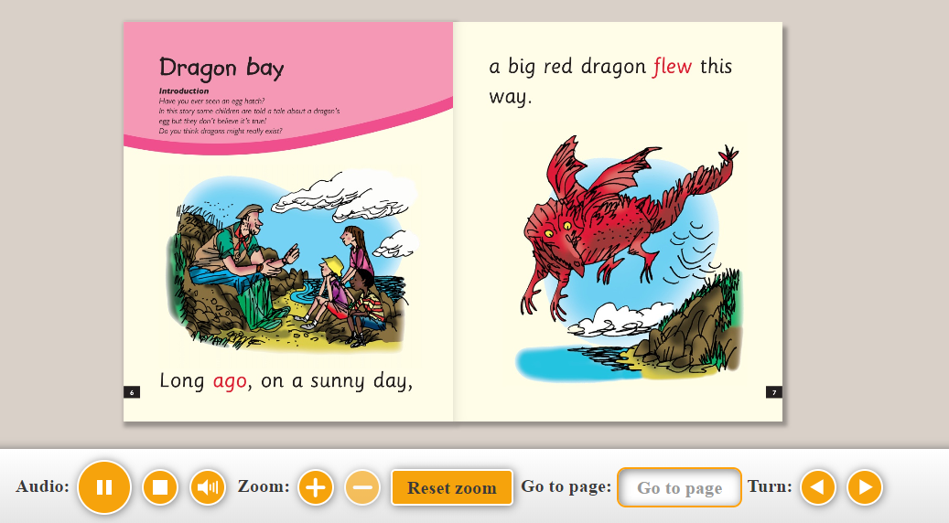
Task: Stop the audio with the square button
Action: click(x=160, y=487)
